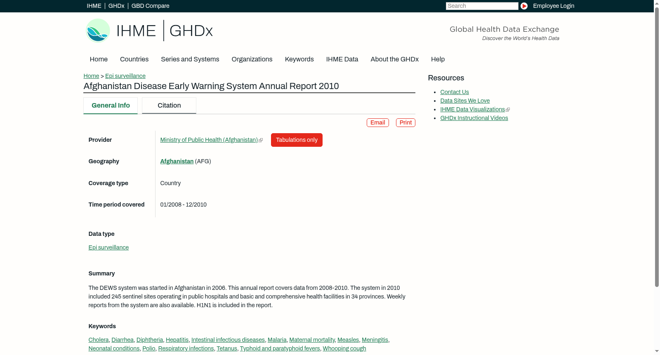Click the Diphtheria keyword
Screen dimensions: 660x355
[x=150, y=340]
